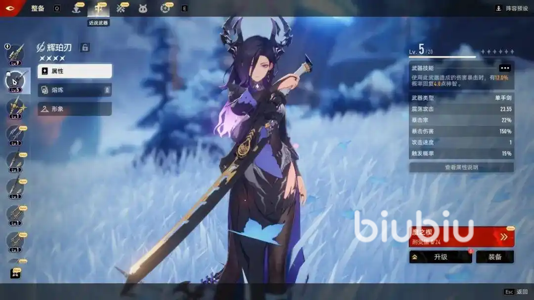Toggle the lock icon beside 辉珀刃
Viewport: 534px width, 300px height.
pyautogui.click(x=85, y=47)
